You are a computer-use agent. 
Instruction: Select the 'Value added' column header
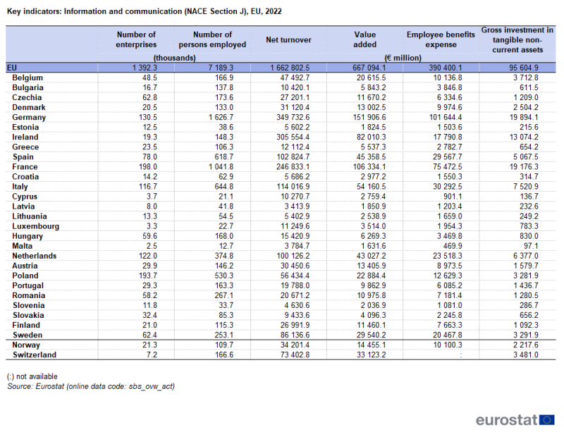pyautogui.click(x=365, y=39)
